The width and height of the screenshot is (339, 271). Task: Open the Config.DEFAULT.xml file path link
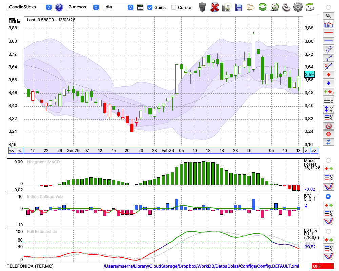coord(201,266)
